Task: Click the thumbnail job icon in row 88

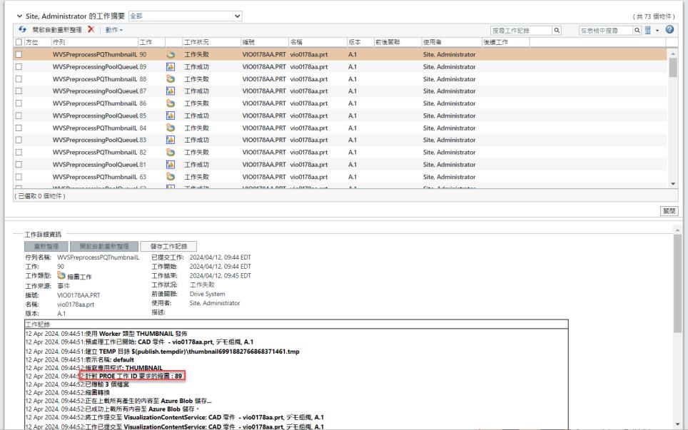Action: pos(171,79)
